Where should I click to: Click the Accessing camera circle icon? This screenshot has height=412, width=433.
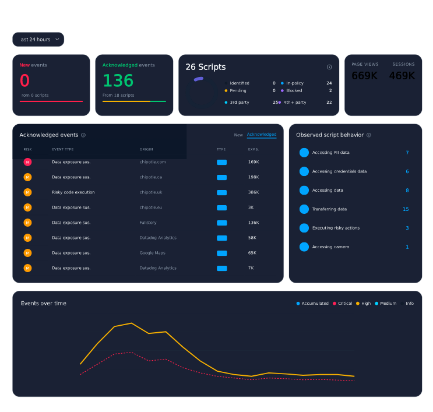(x=304, y=247)
